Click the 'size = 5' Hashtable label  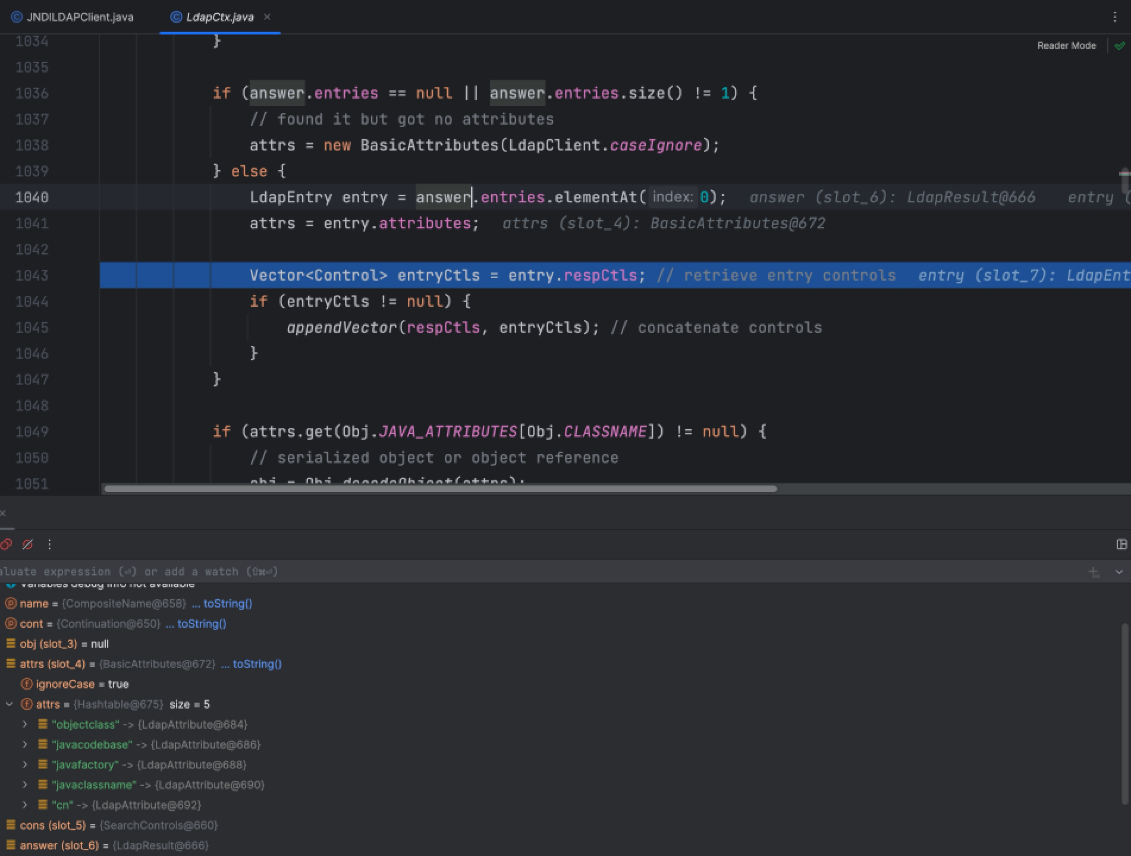190,704
